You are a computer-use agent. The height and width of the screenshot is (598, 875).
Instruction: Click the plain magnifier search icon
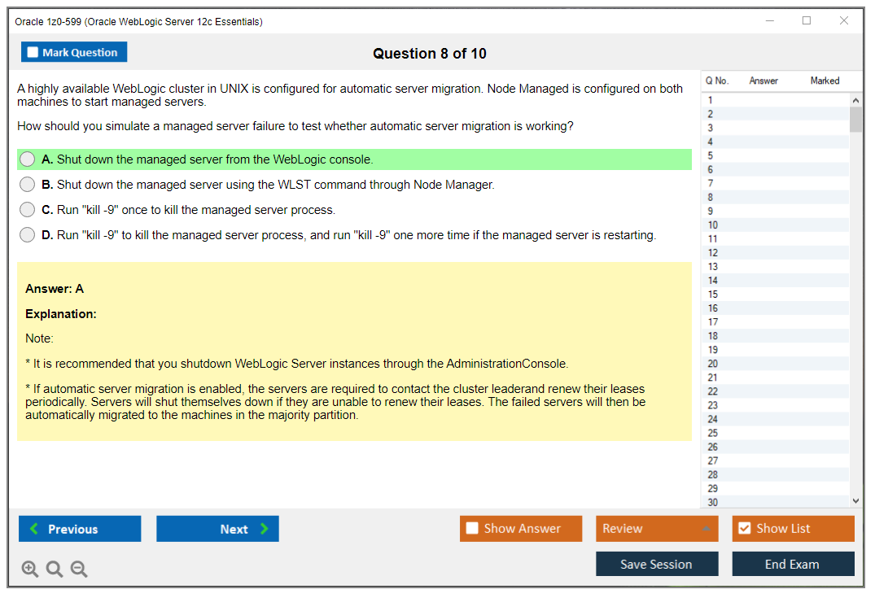[55, 569]
